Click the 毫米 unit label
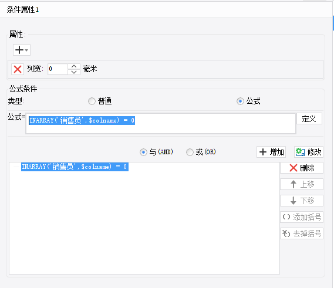 tap(90, 69)
